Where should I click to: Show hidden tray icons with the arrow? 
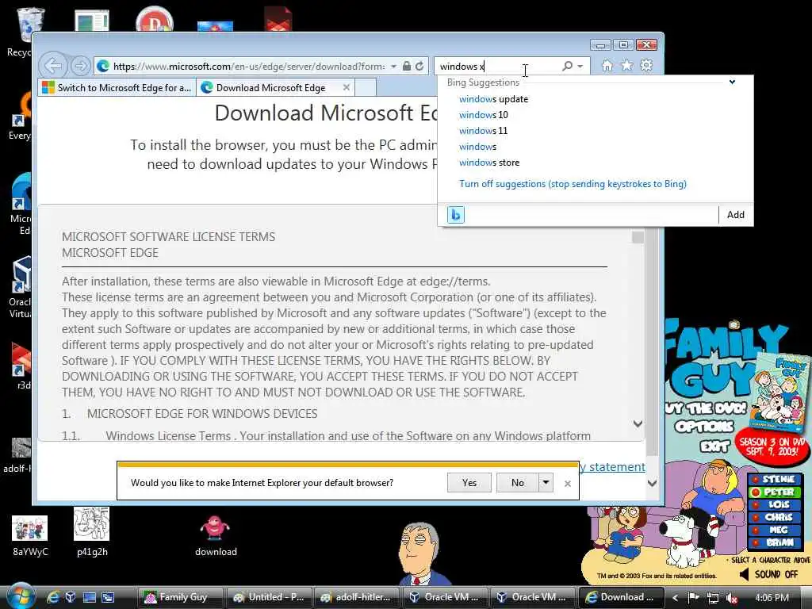(x=676, y=598)
